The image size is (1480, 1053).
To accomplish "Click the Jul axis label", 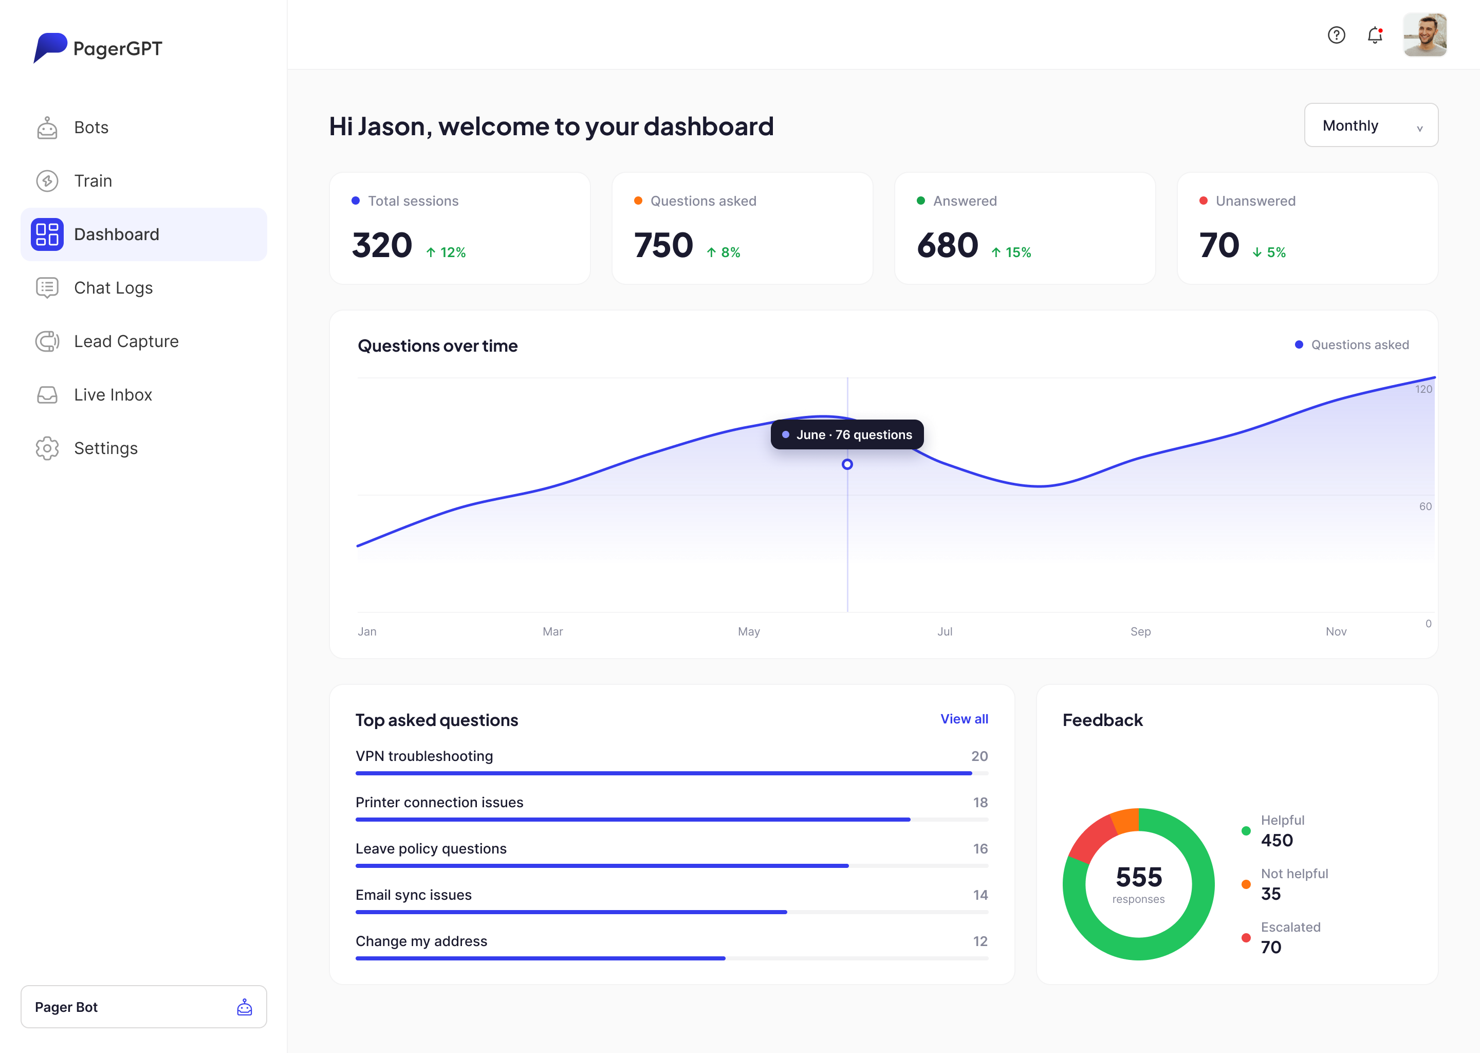I will (x=945, y=631).
